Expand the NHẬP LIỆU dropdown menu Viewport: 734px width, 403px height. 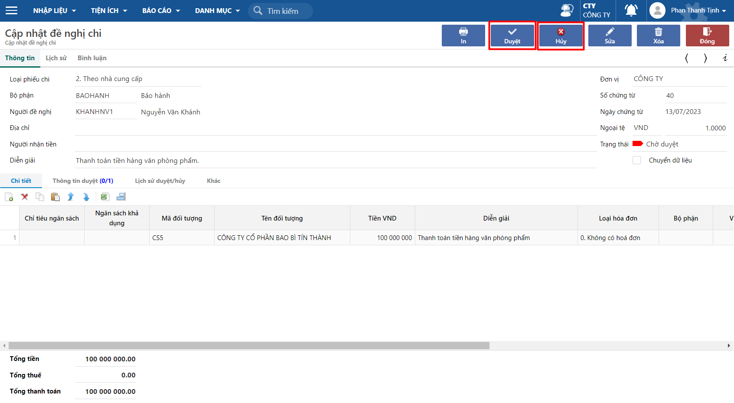pyautogui.click(x=54, y=10)
